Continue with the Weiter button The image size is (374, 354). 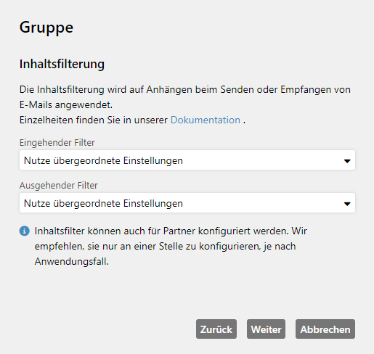(266, 329)
